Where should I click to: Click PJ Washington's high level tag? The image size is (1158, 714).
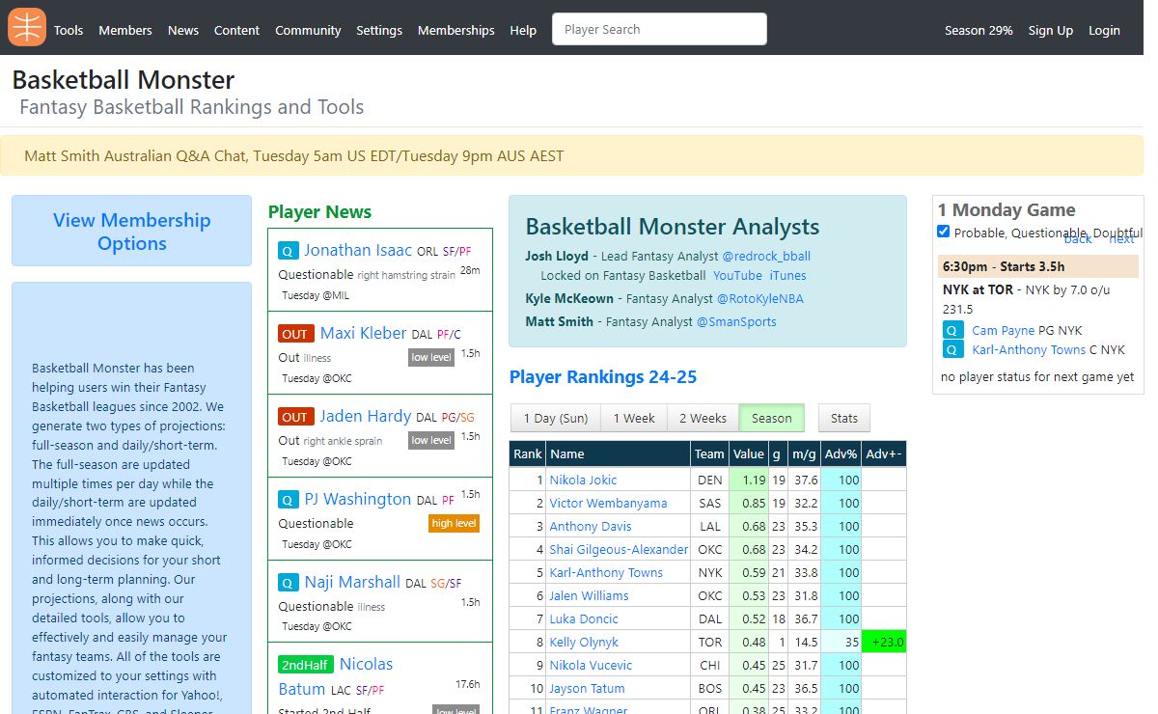(455, 523)
